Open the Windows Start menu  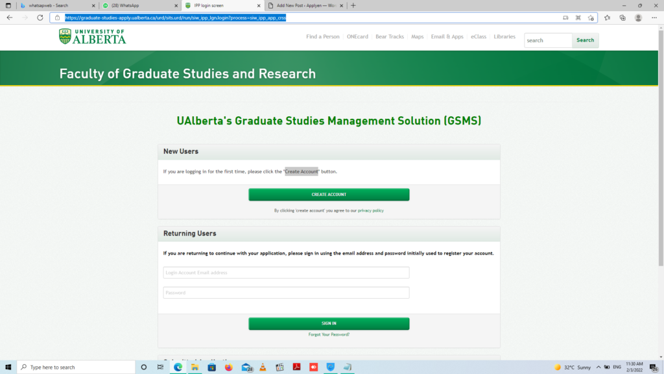8,368
